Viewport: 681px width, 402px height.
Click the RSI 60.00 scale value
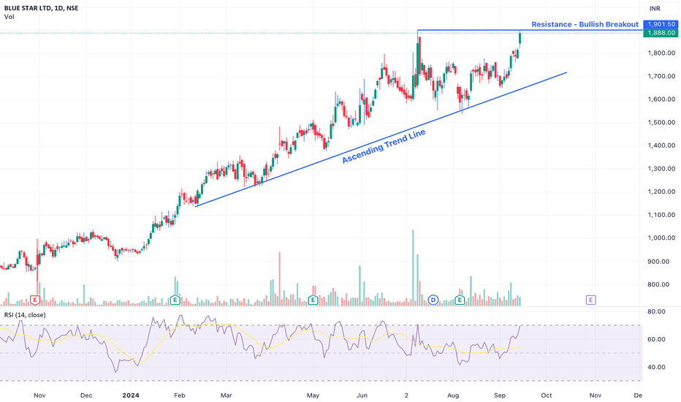(656, 339)
